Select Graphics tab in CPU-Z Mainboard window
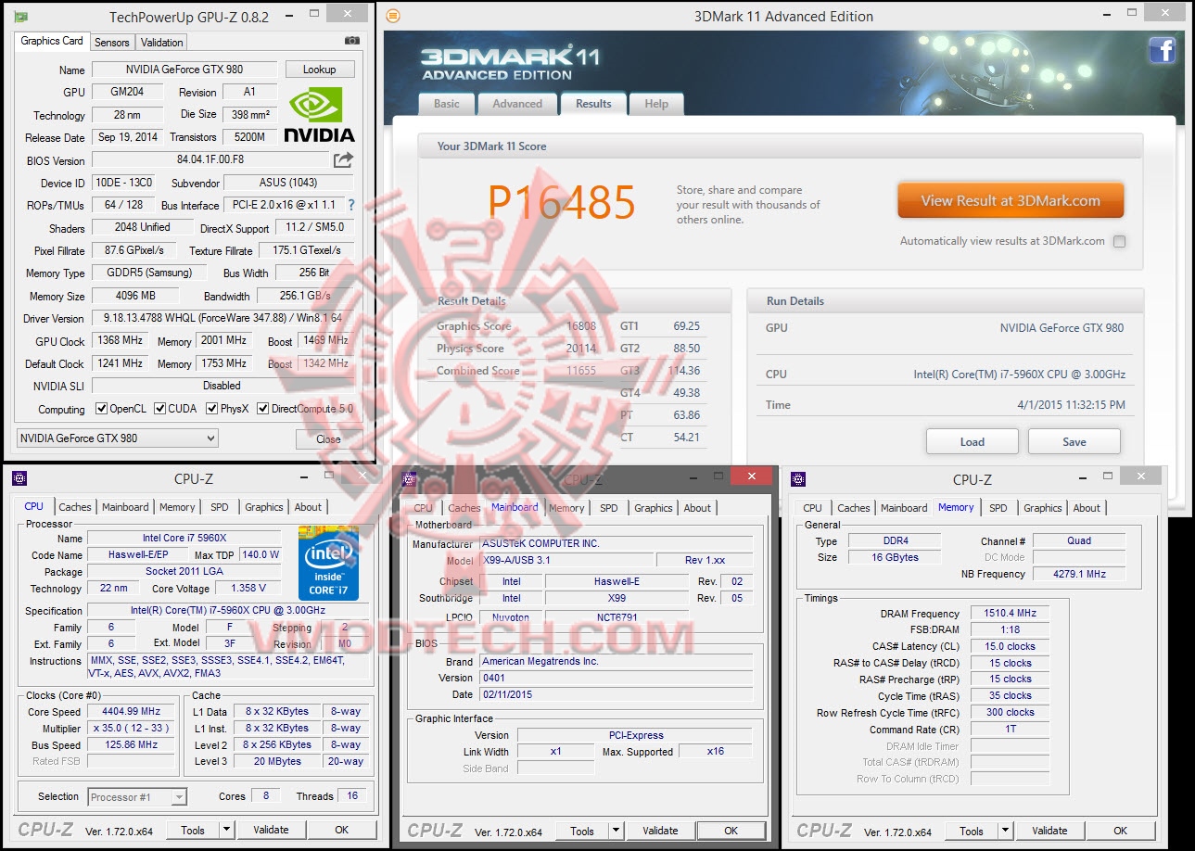The height and width of the screenshot is (851, 1195). pos(654,508)
